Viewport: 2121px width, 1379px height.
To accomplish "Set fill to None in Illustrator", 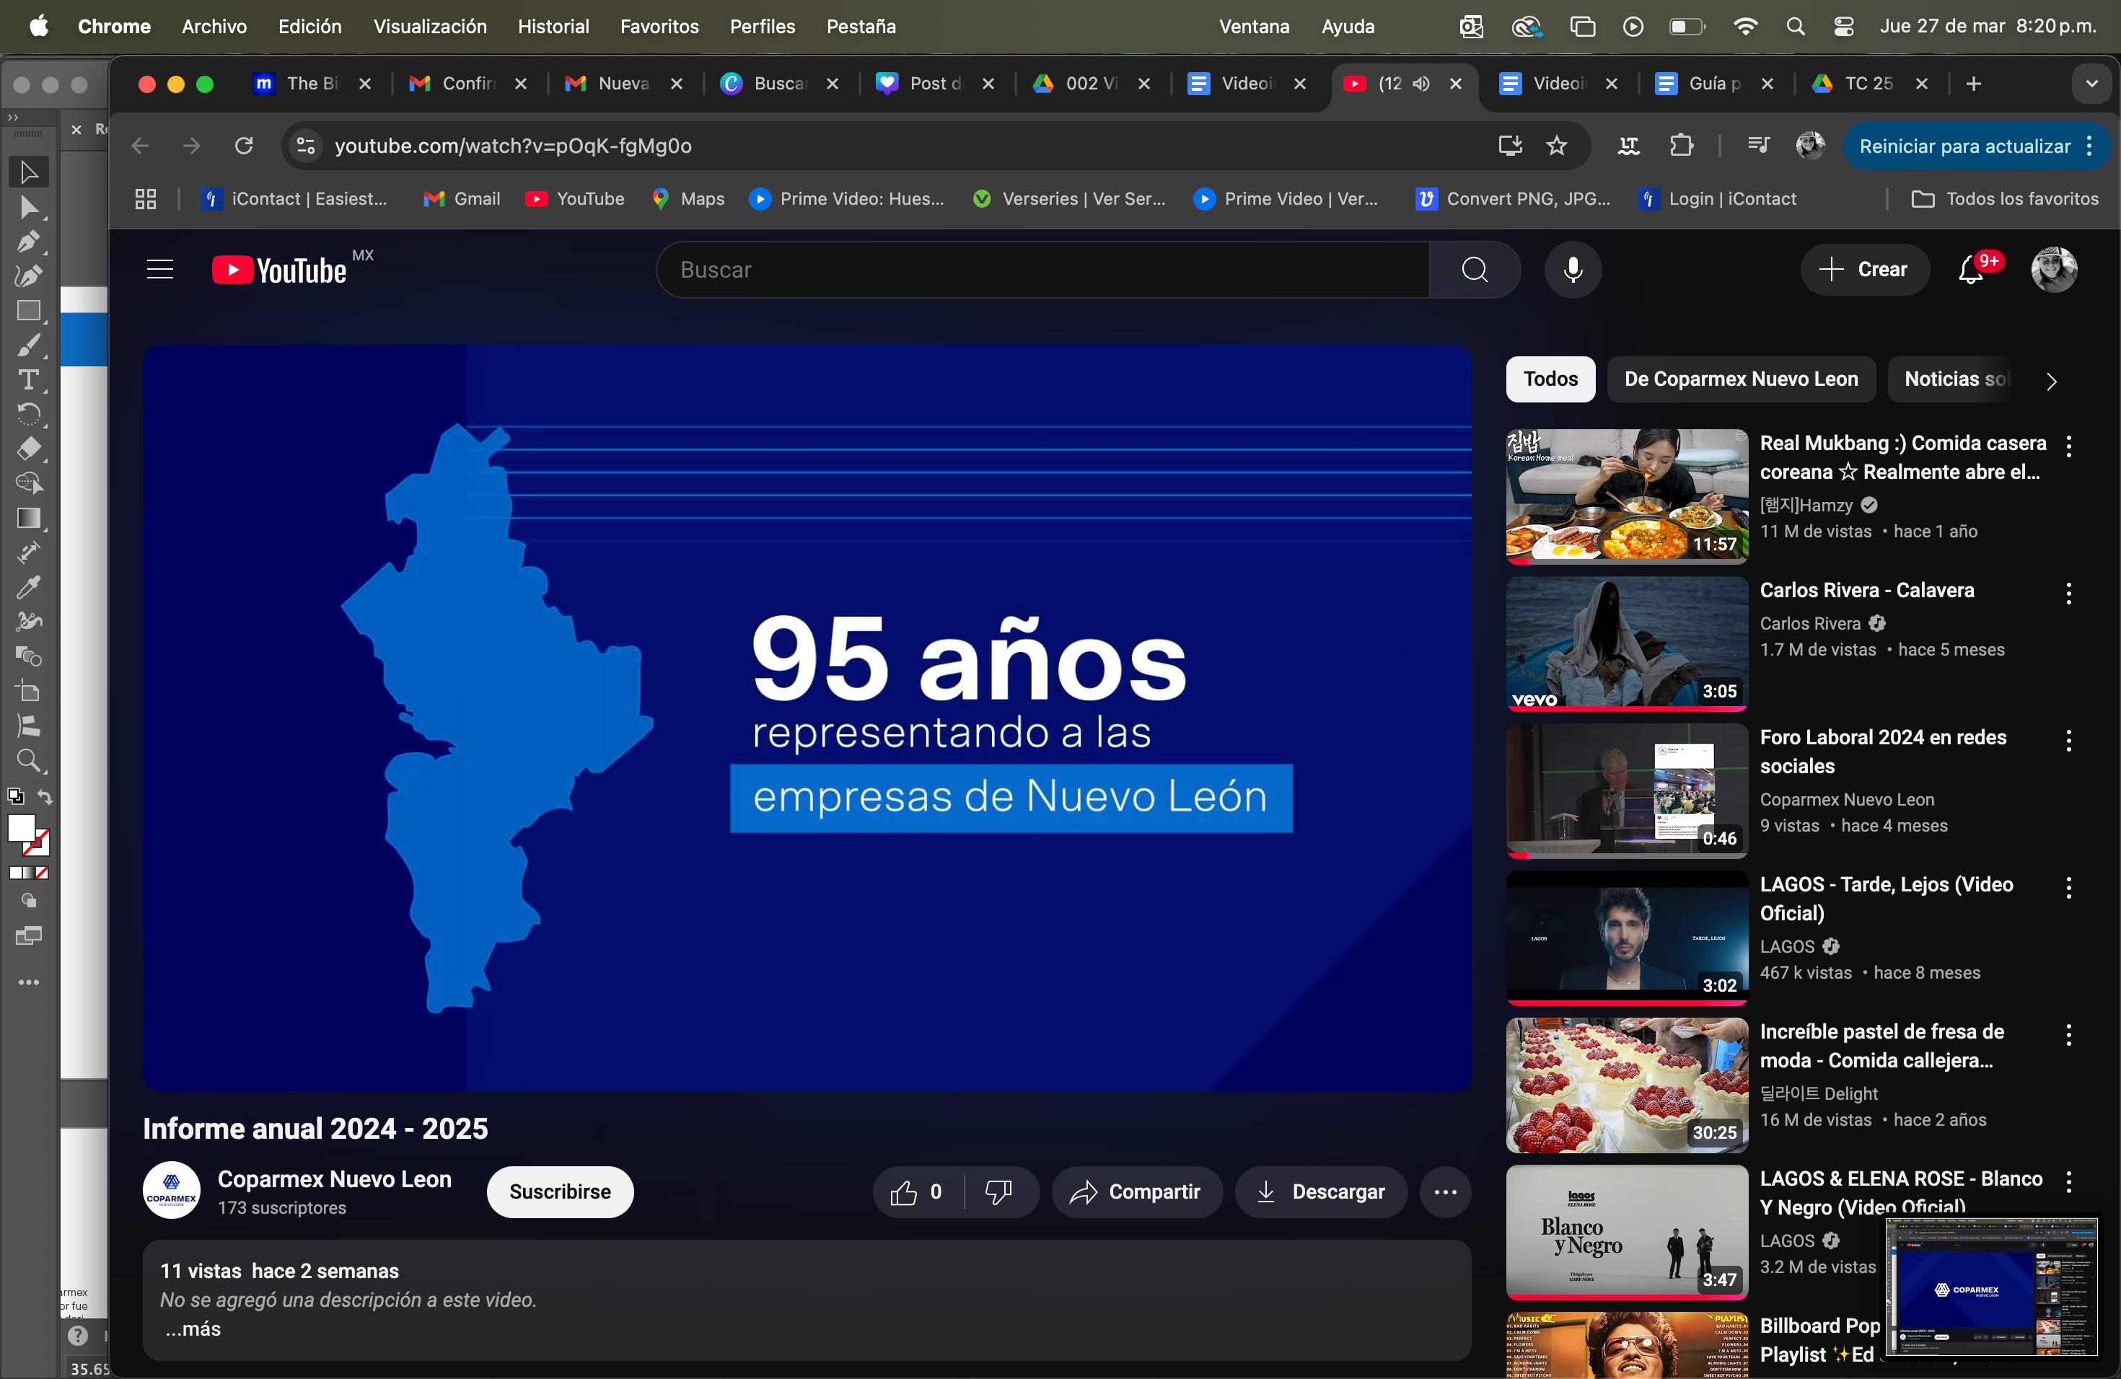I will 42,873.
